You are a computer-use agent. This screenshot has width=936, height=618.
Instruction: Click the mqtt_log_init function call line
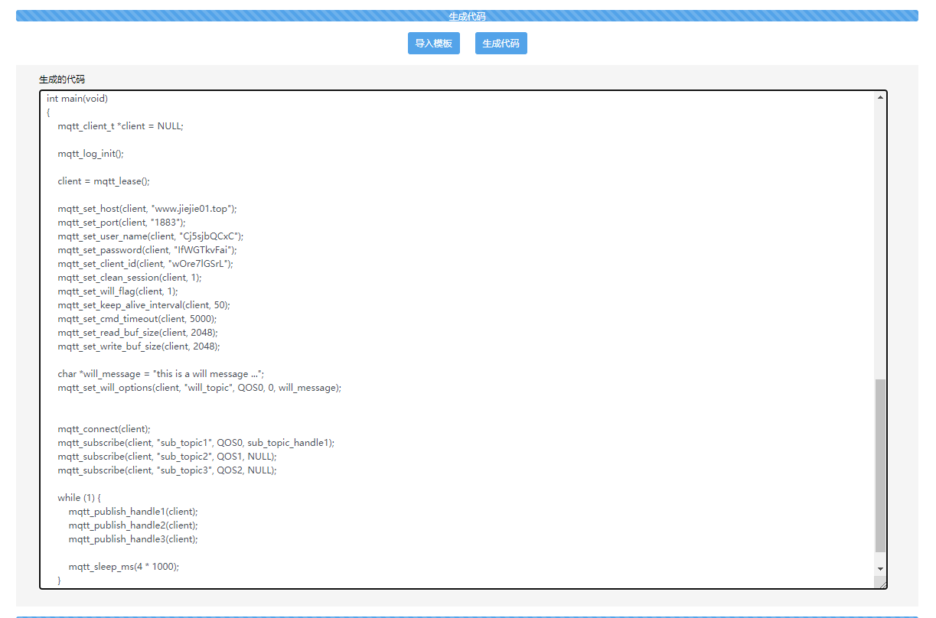[x=90, y=153]
